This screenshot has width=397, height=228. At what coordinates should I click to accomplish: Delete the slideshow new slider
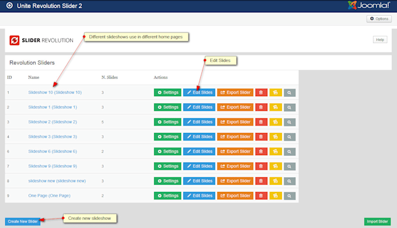click(261, 181)
